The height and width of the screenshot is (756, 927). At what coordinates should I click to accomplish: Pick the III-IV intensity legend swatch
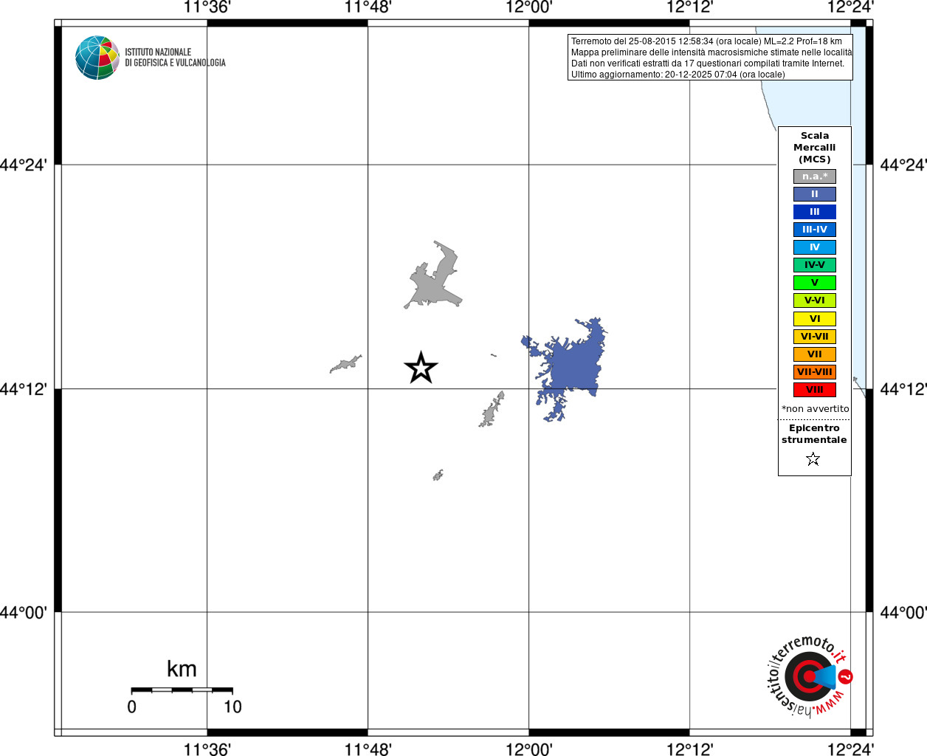pyautogui.click(x=815, y=230)
